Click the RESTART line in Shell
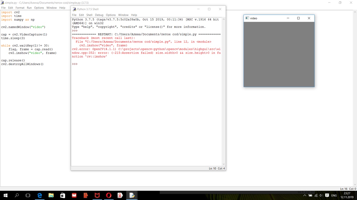Screen dimensions: 357x200 [146, 34]
